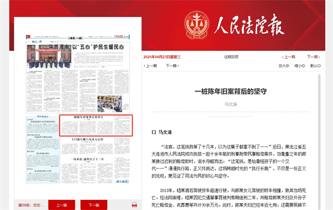The height and width of the screenshot is (210, 333).
Task: Enlarge article text with 放大
Action: [x=284, y=66]
